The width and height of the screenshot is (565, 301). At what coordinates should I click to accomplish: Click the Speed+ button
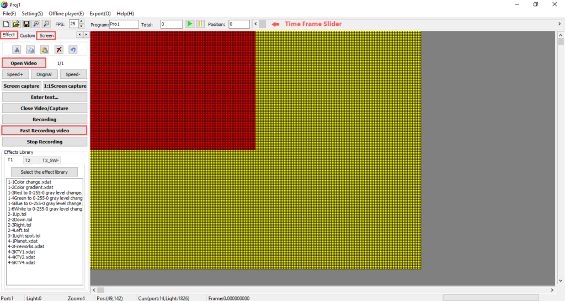coord(15,74)
